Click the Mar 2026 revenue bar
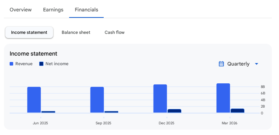The height and width of the screenshot is (135, 279). [223, 98]
